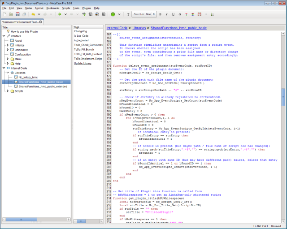Click the tags panel horizontal scrollbar thumb

pyautogui.click(x=81, y=221)
